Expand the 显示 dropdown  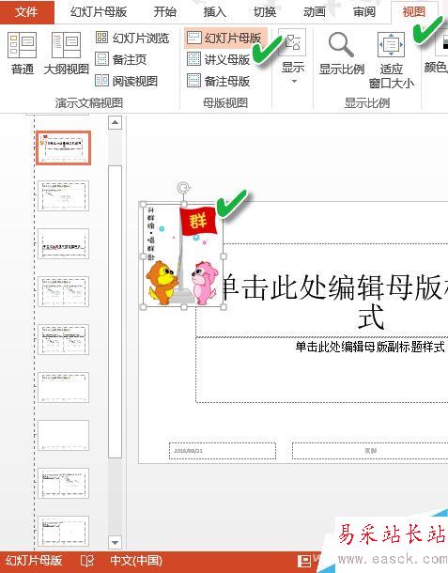pyautogui.click(x=293, y=56)
